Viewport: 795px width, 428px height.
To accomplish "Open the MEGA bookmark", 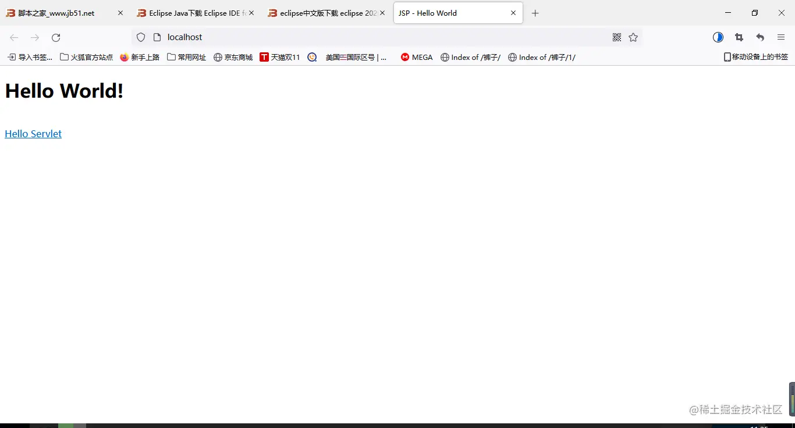I will 417,57.
